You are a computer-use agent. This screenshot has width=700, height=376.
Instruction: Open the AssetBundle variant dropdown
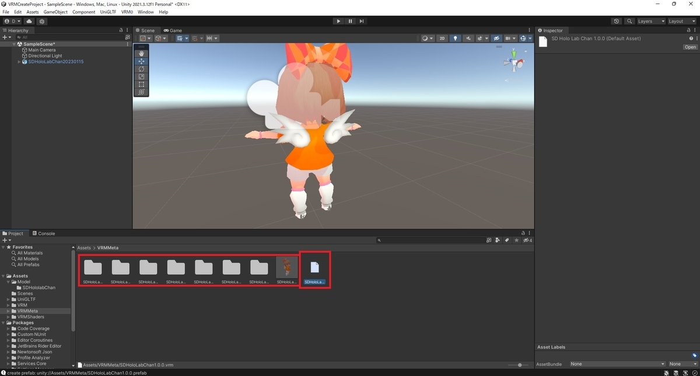click(x=682, y=364)
